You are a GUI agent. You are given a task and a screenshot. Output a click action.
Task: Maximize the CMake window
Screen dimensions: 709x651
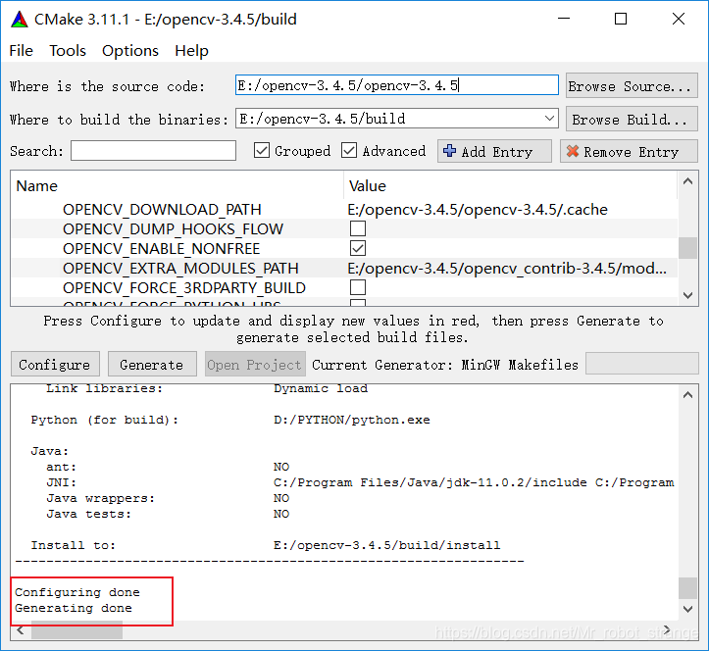point(621,19)
